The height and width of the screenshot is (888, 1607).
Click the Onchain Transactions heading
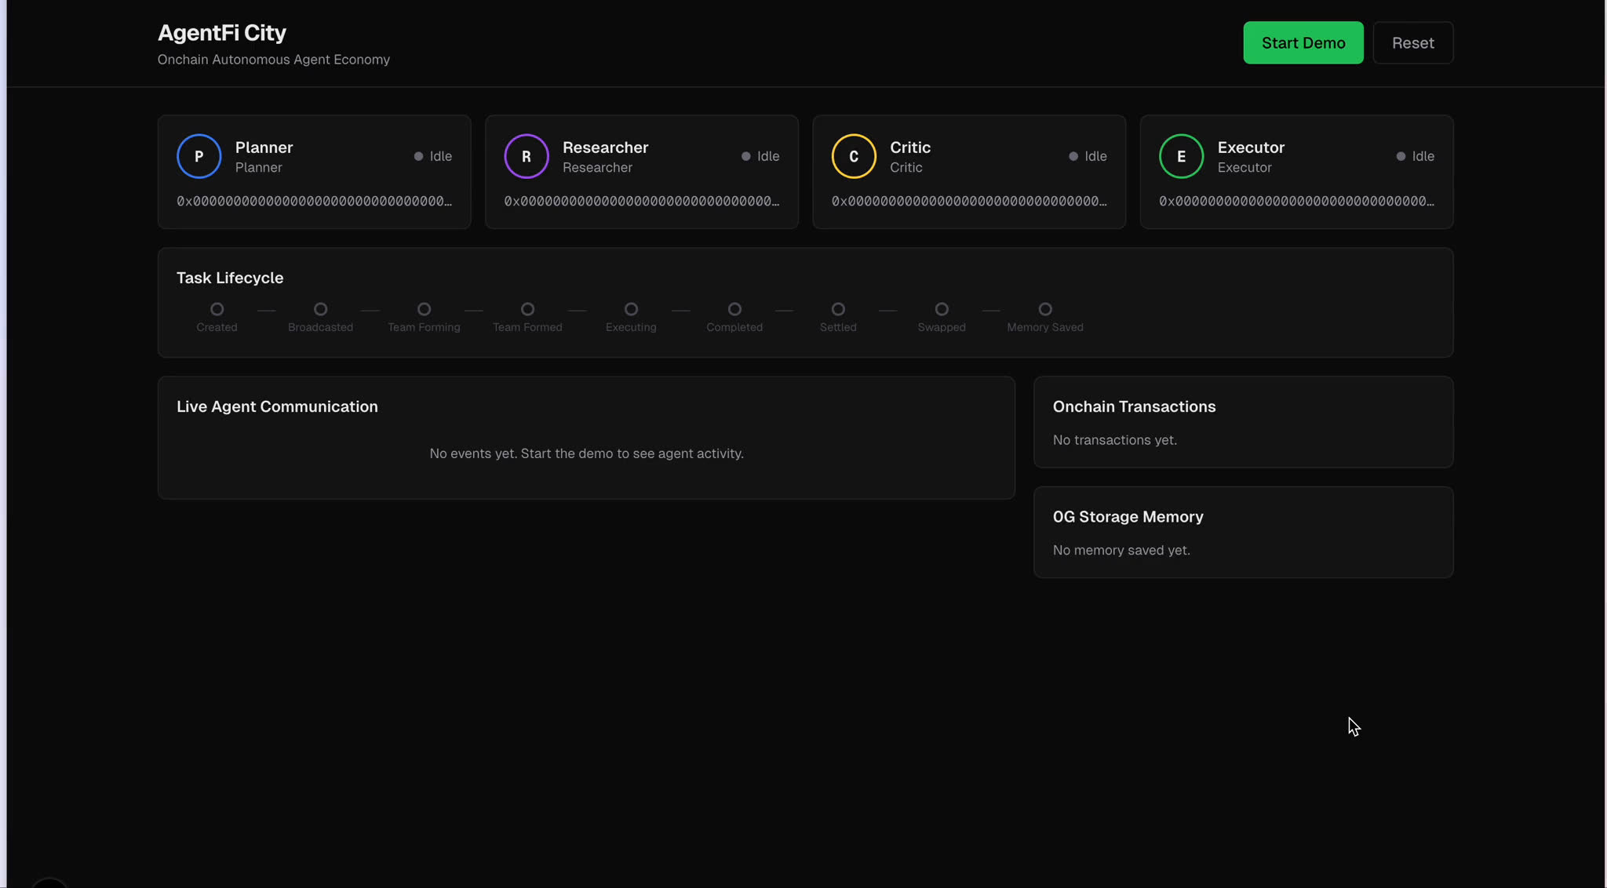click(x=1134, y=406)
